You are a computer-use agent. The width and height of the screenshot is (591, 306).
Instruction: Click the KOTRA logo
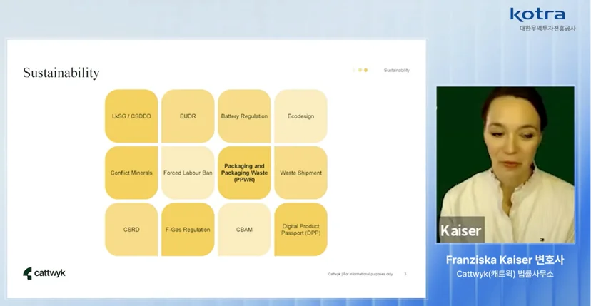pos(537,15)
